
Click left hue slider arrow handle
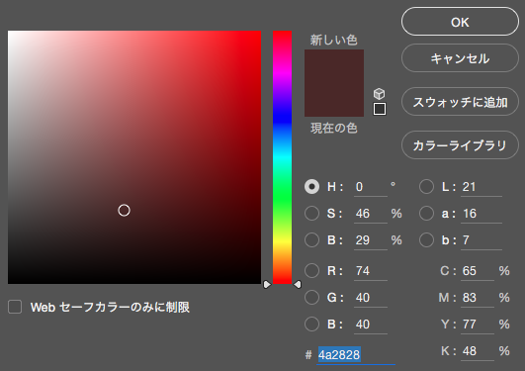267,285
